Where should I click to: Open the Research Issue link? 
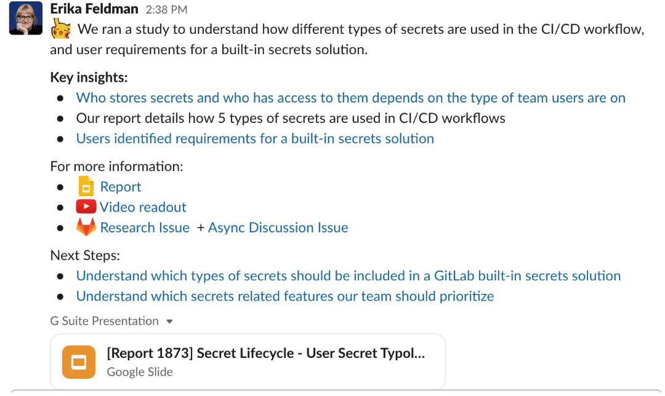(x=145, y=227)
